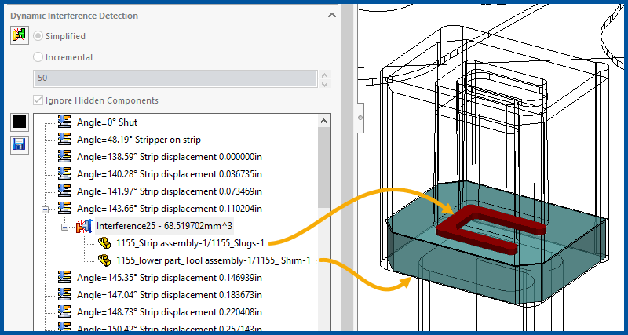Toggle the Ignore Hidden Components checkbox
Image resolution: width=628 pixels, height=335 pixels.
(38, 100)
